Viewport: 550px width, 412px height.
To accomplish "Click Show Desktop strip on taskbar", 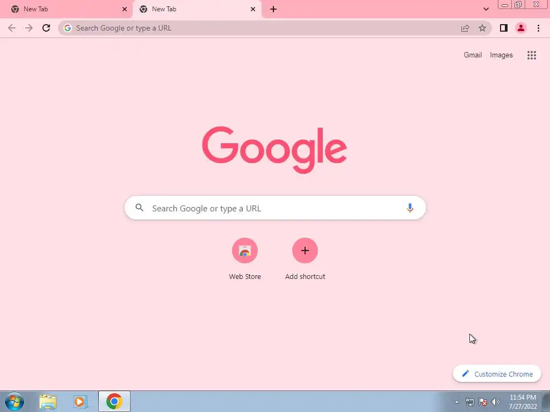I will (546, 401).
